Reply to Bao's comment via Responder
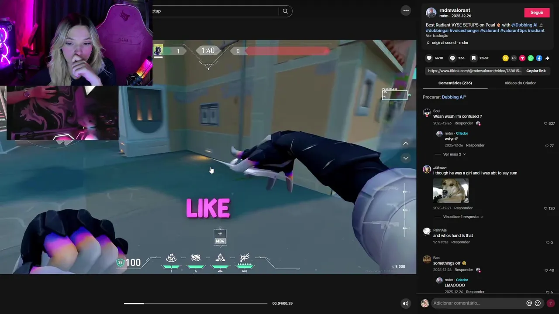The width and height of the screenshot is (559, 314). click(464, 270)
